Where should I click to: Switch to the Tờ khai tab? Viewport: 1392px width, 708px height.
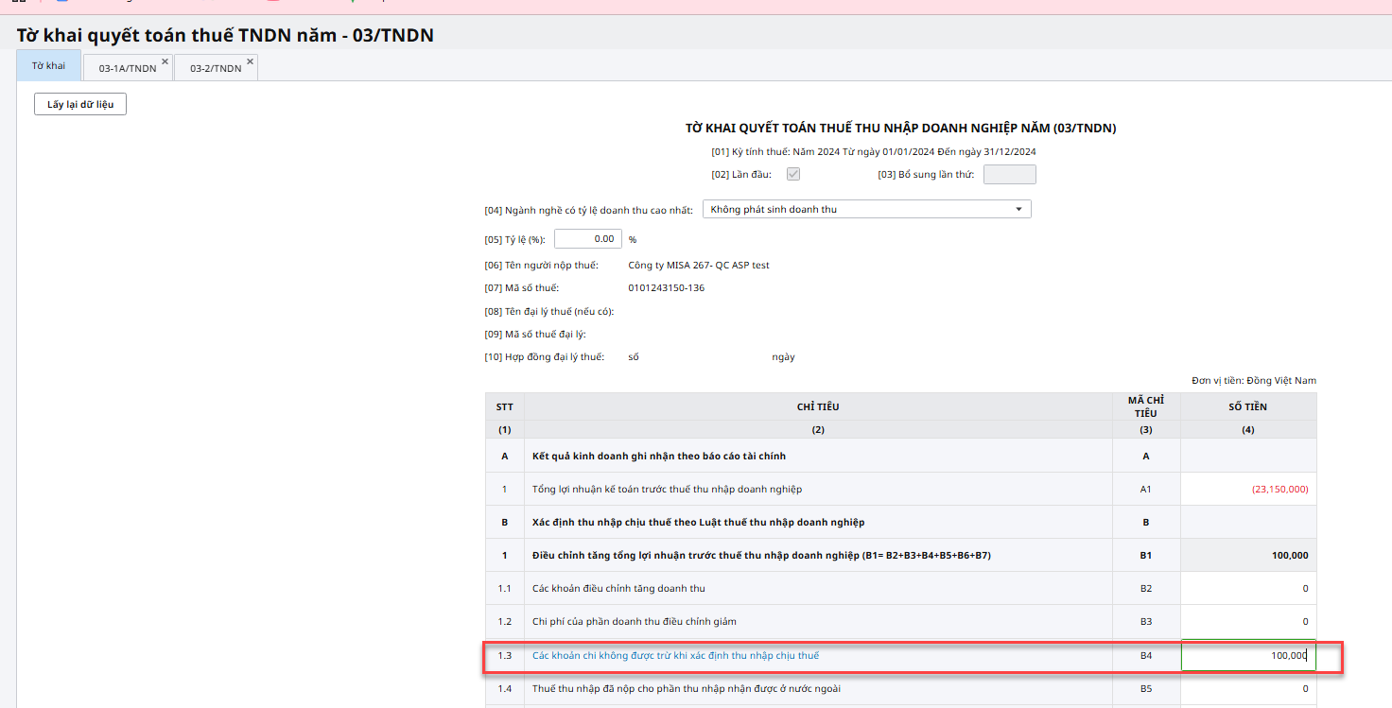(48, 66)
